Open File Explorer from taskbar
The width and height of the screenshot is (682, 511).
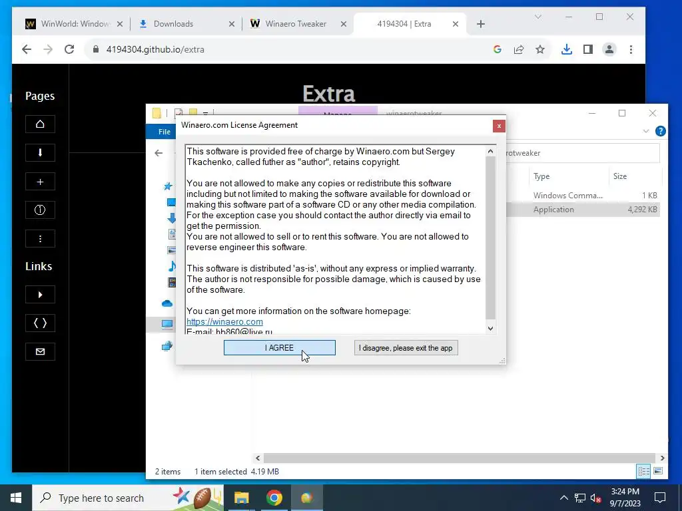click(x=241, y=498)
